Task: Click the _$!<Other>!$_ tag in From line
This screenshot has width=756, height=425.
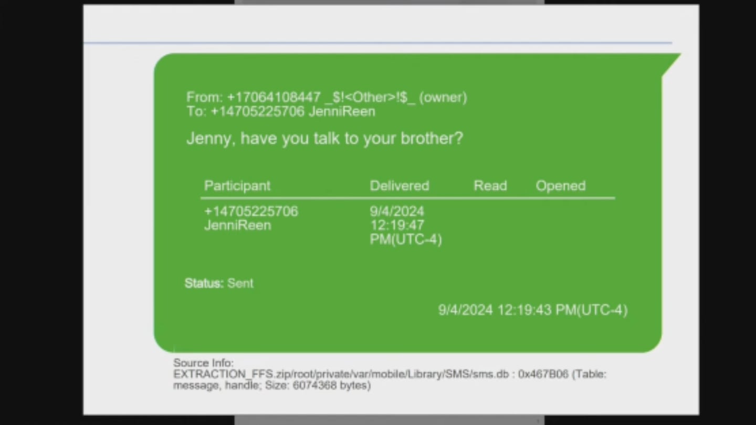Action: [x=370, y=98]
